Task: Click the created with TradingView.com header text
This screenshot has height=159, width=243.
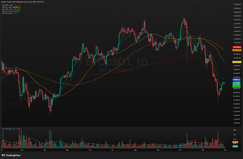Action: 23,2
